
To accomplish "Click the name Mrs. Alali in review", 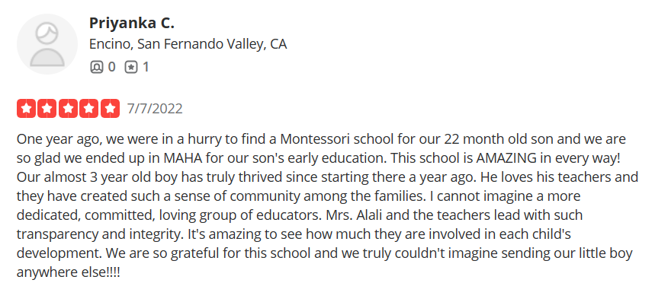I will tap(349, 215).
